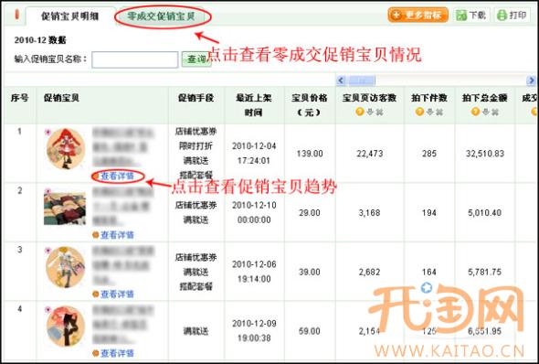The height and width of the screenshot is (364, 539).
Task: Click the folded clothes thumbnail in row 2
Action: 65,209
